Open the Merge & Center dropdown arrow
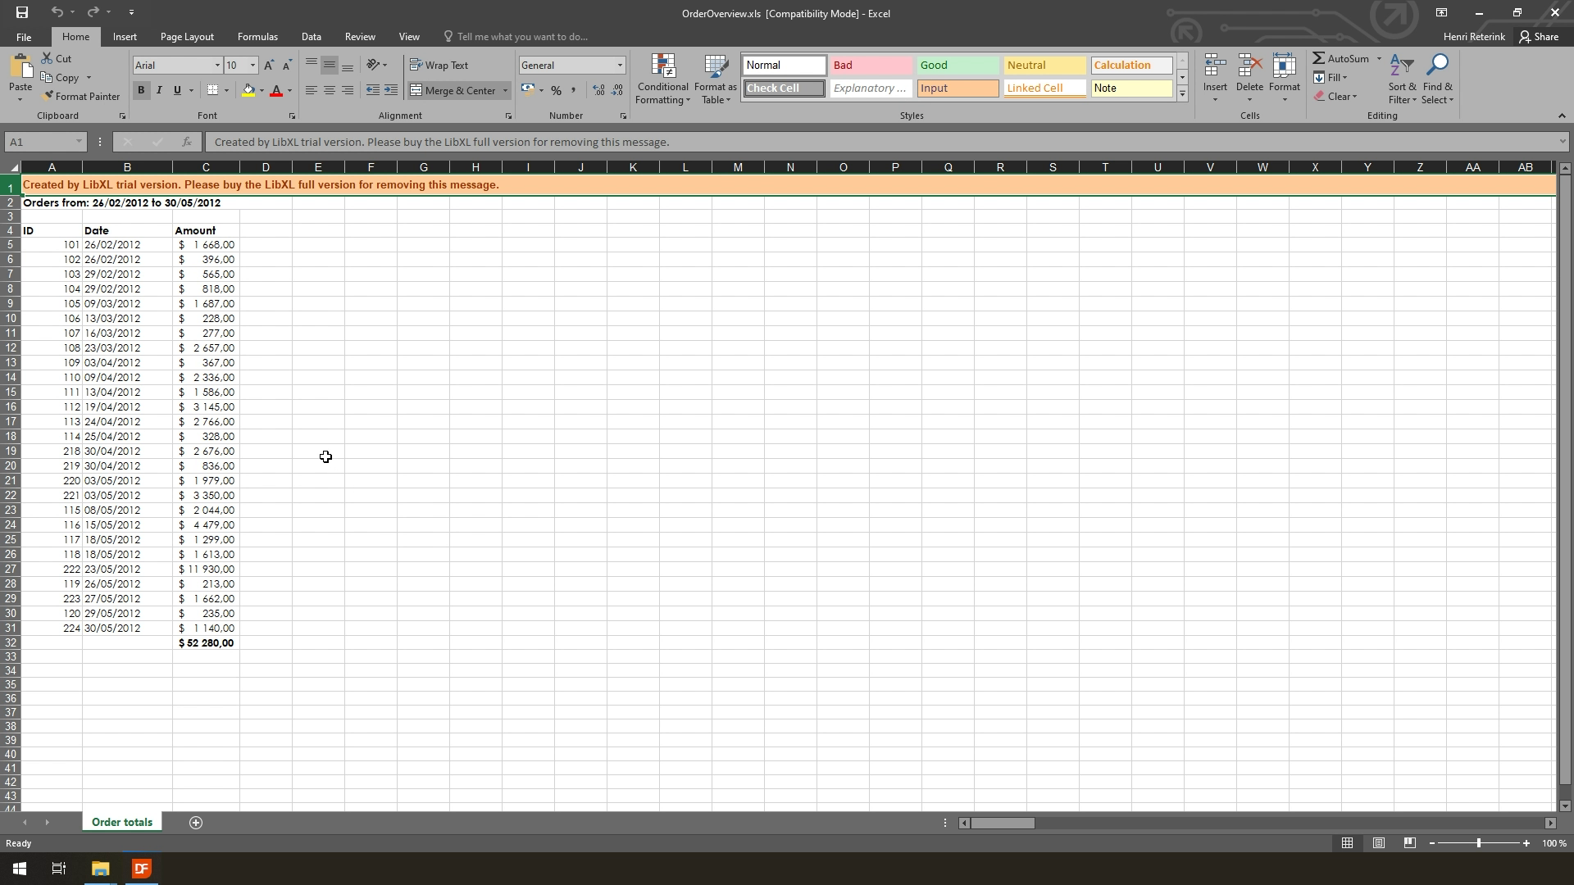The height and width of the screenshot is (885, 1574). coord(506,91)
